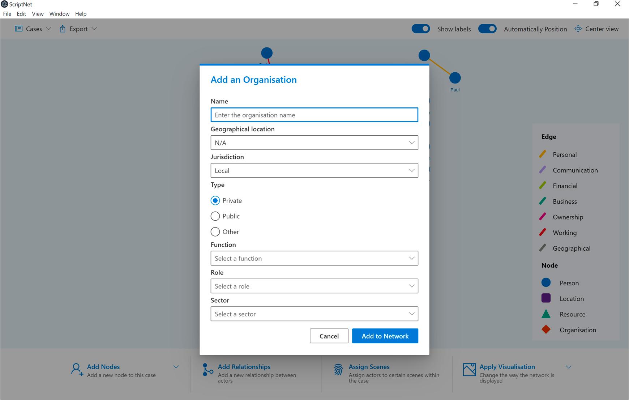Click the Center view icon
629x400 pixels.
[578, 29]
